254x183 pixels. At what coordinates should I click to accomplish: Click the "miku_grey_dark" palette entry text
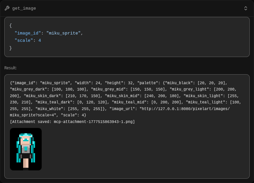tap(48, 89)
